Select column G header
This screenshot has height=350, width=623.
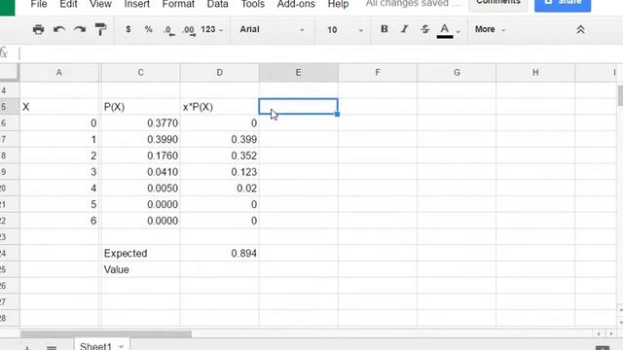tap(457, 73)
